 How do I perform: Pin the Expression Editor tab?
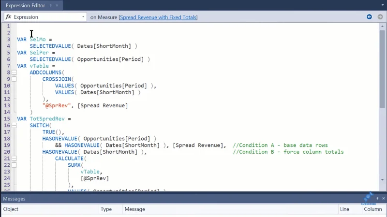coord(51,5)
